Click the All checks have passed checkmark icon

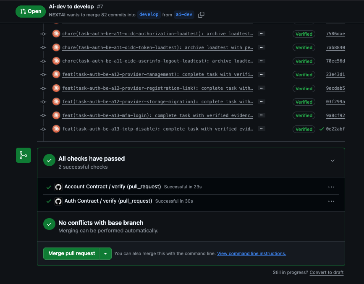[49, 160]
